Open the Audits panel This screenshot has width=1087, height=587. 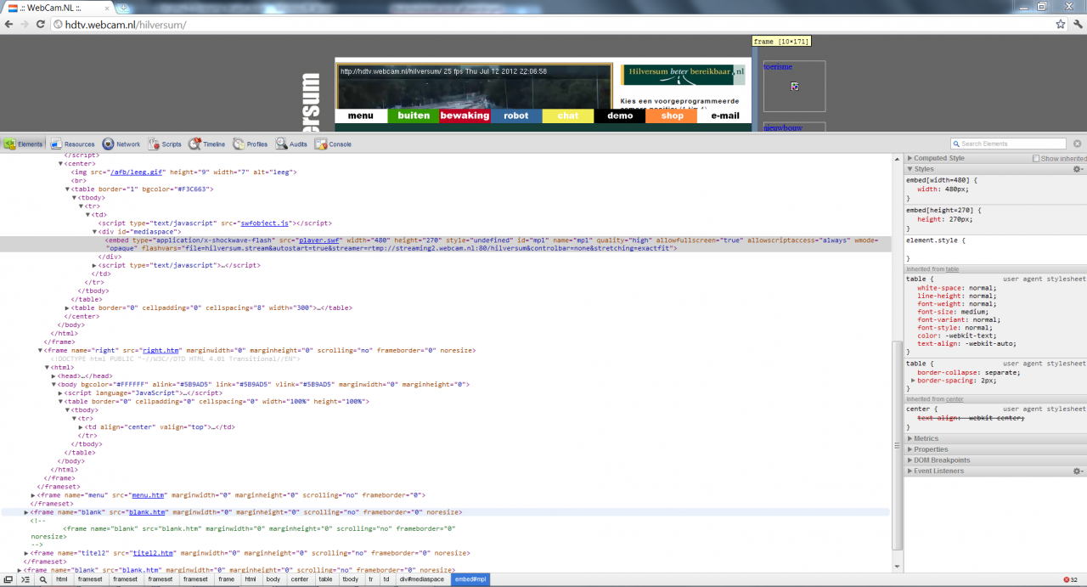coord(291,144)
